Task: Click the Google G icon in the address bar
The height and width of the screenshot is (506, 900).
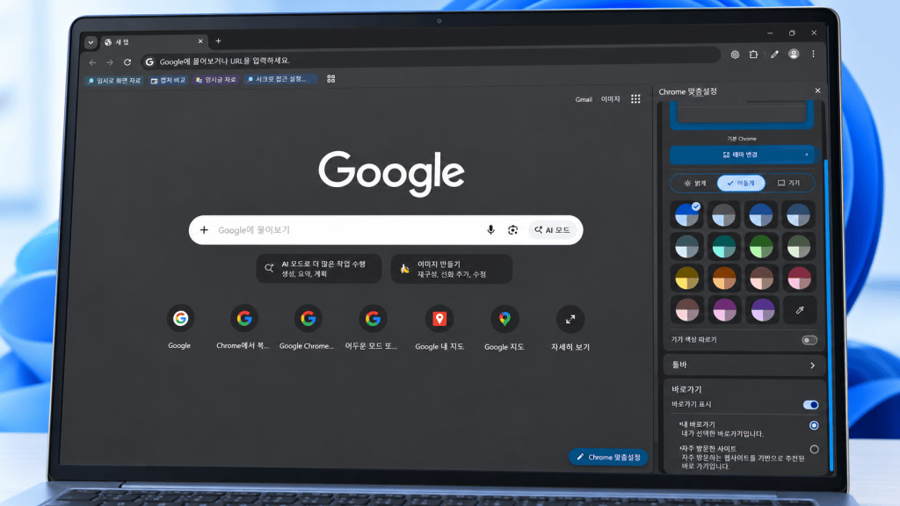Action: (x=149, y=62)
